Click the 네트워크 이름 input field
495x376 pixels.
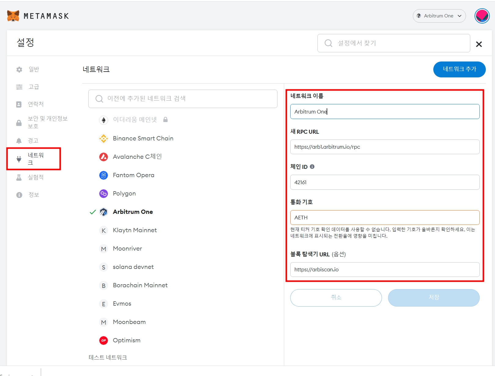385,112
